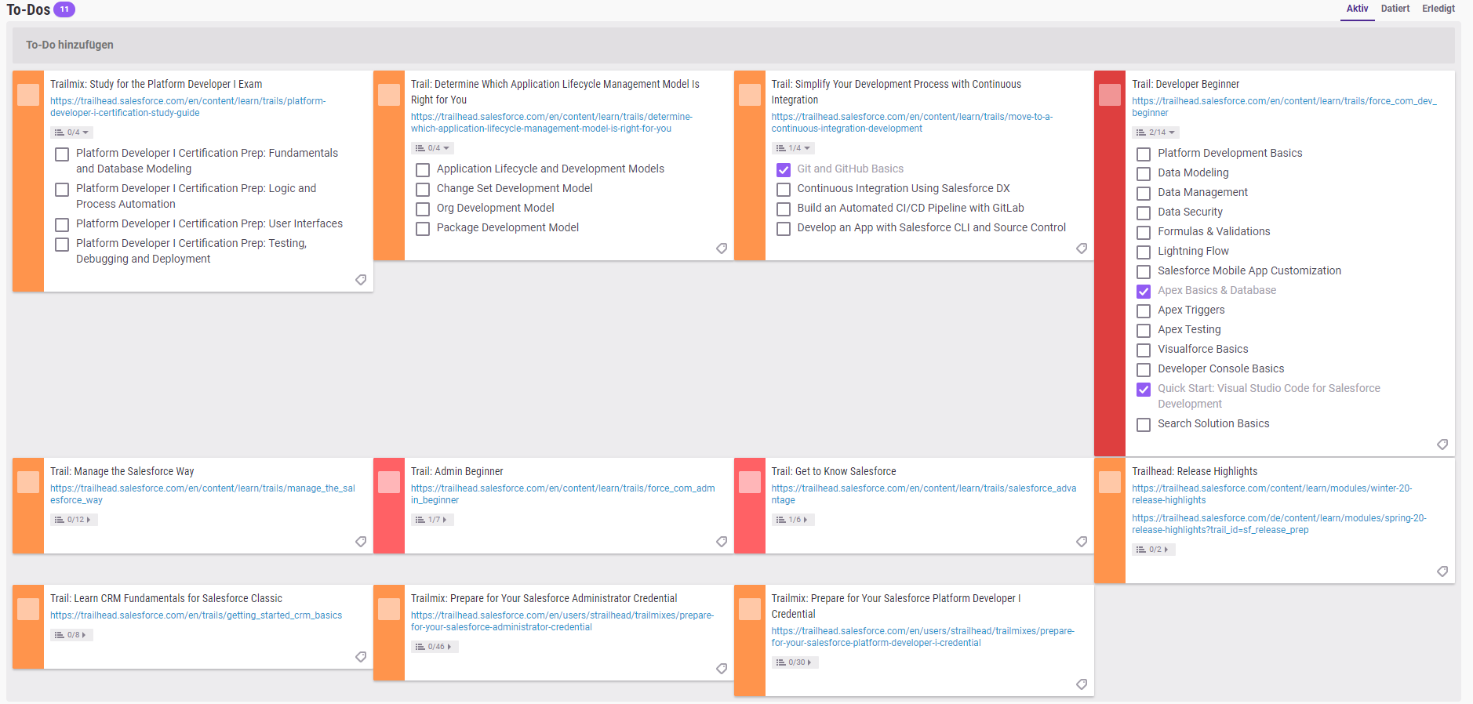Viewport: 1473px width, 704px height.
Task: Open the spring-20-release-highlights link
Action: click(1279, 524)
